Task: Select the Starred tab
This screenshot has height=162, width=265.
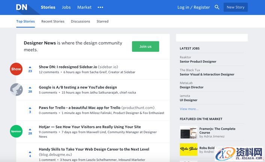Action: click(102, 21)
